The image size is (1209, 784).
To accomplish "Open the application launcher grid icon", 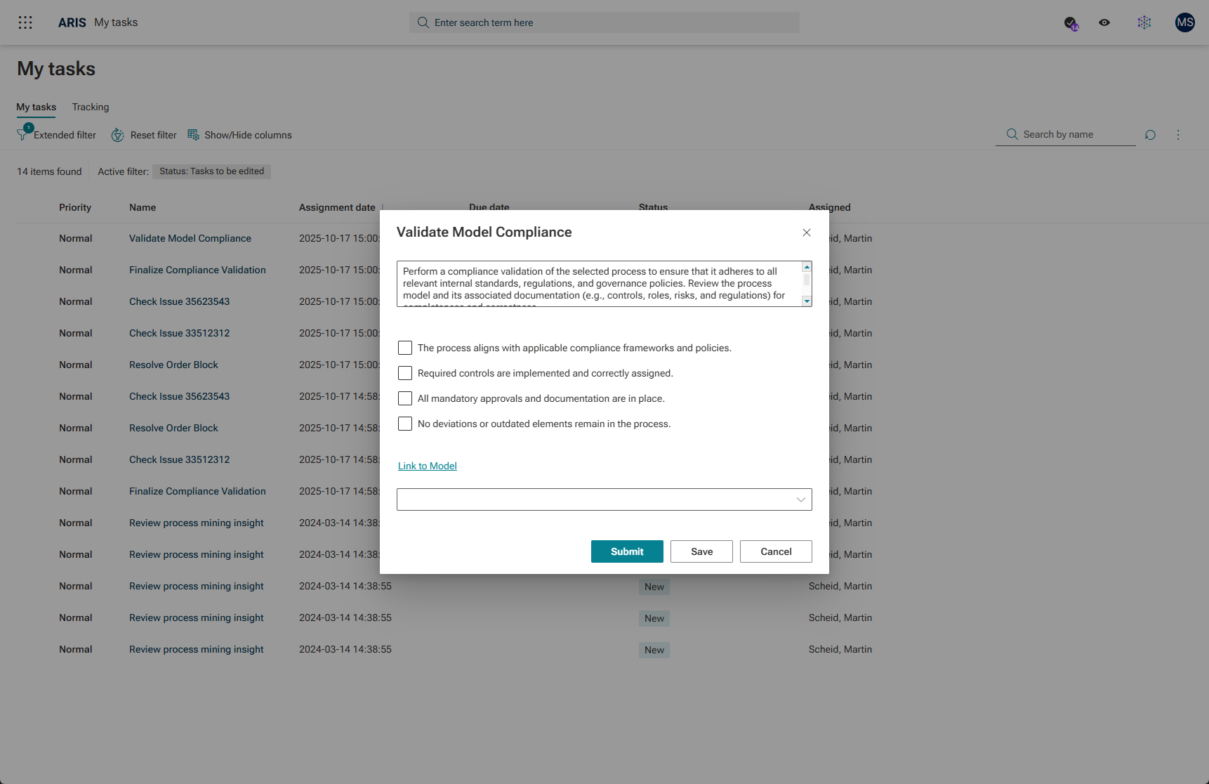I will [x=25, y=22].
